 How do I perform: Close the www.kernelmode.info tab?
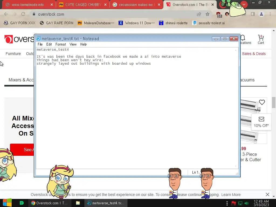pyautogui.click(x=52, y=5)
